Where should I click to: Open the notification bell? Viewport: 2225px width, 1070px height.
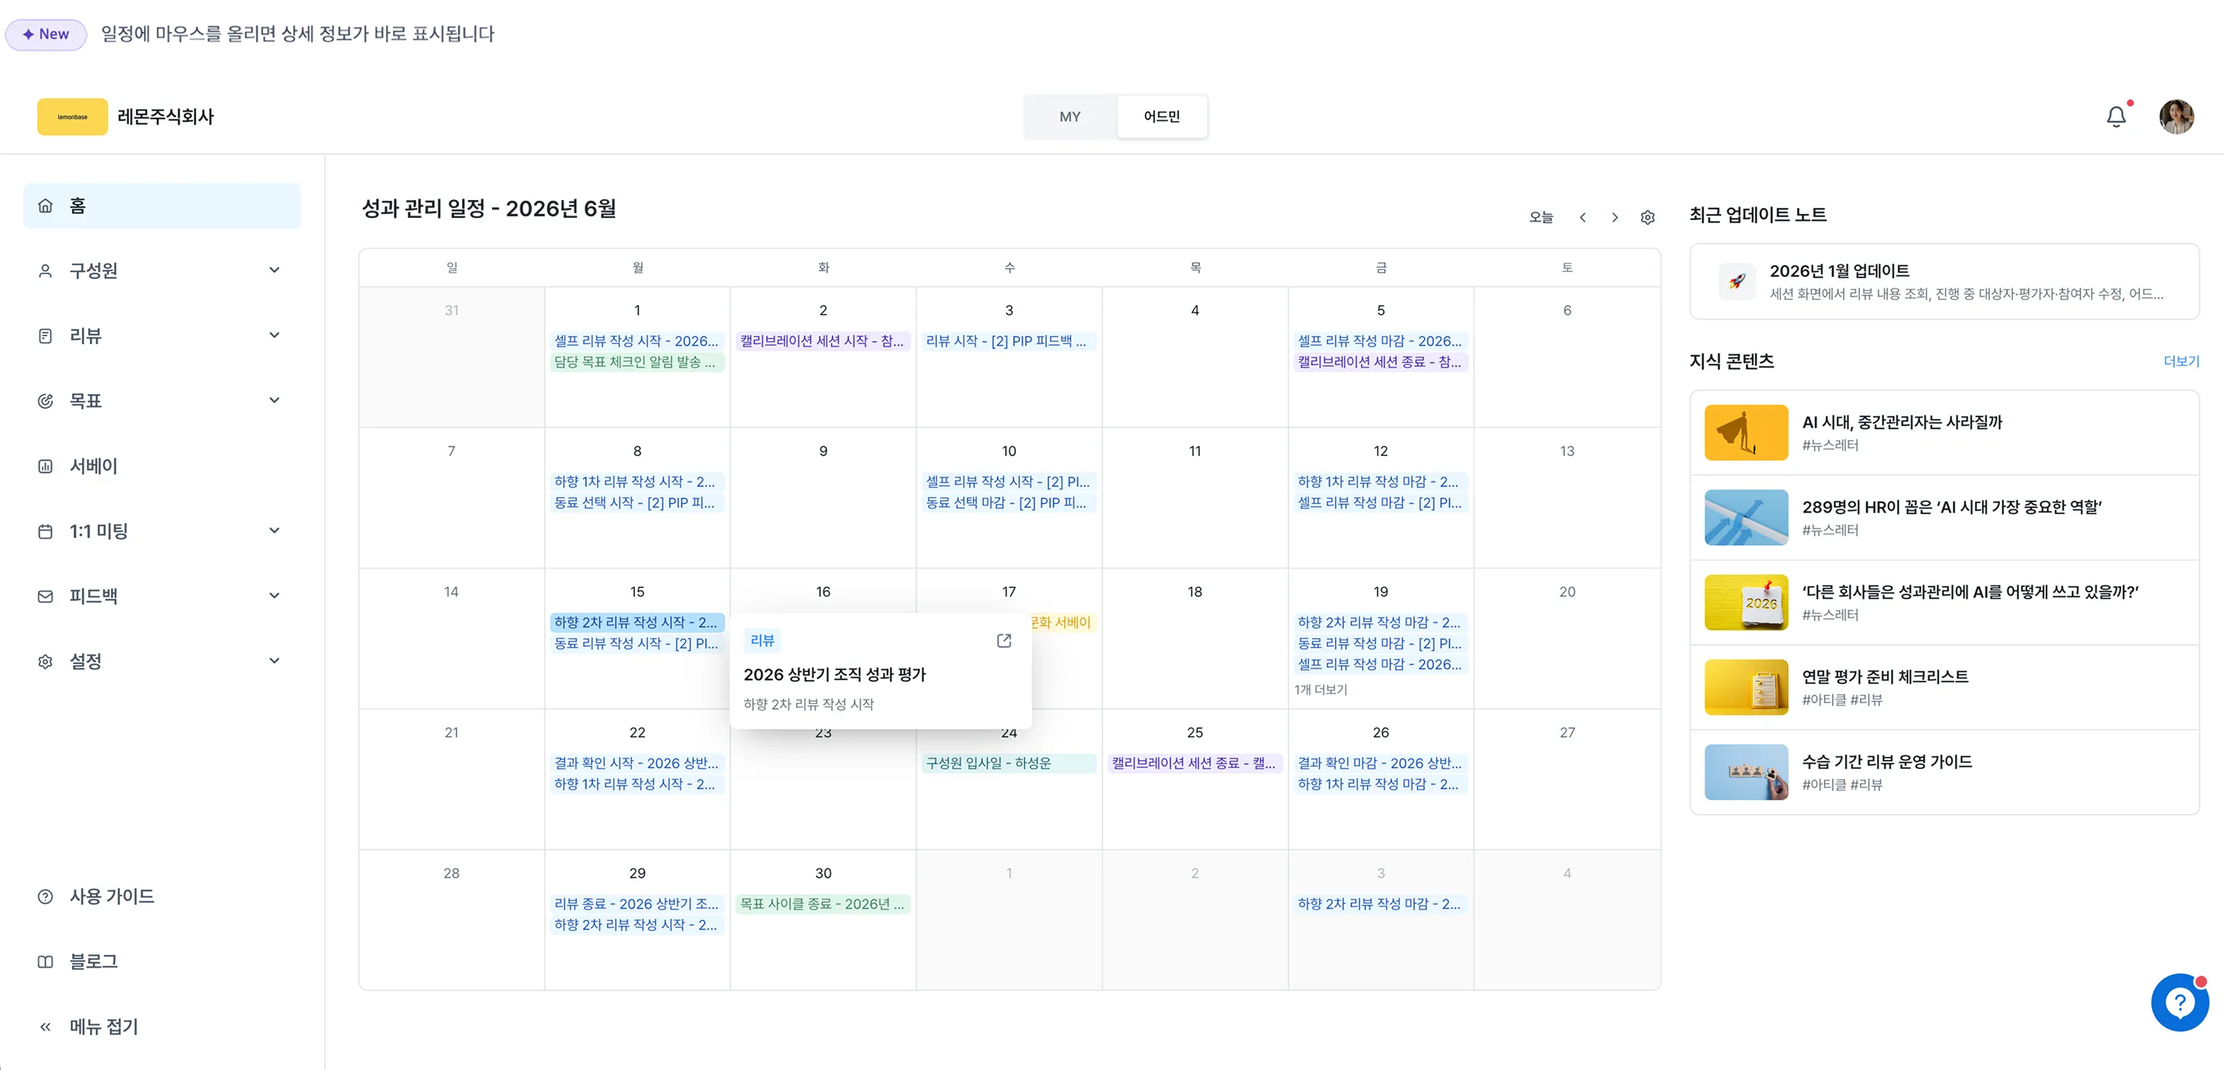[x=2116, y=116]
